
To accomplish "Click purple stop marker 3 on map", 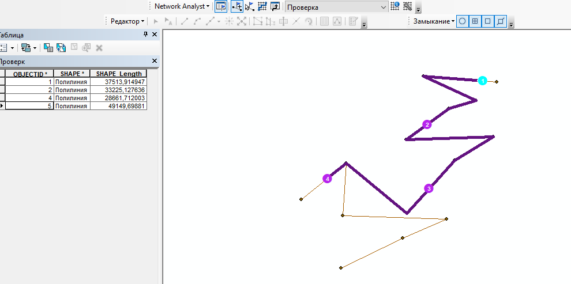I will point(429,188).
